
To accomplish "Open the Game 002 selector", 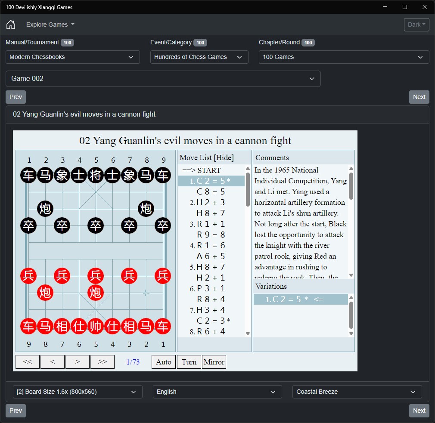I will click(x=163, y=79).
